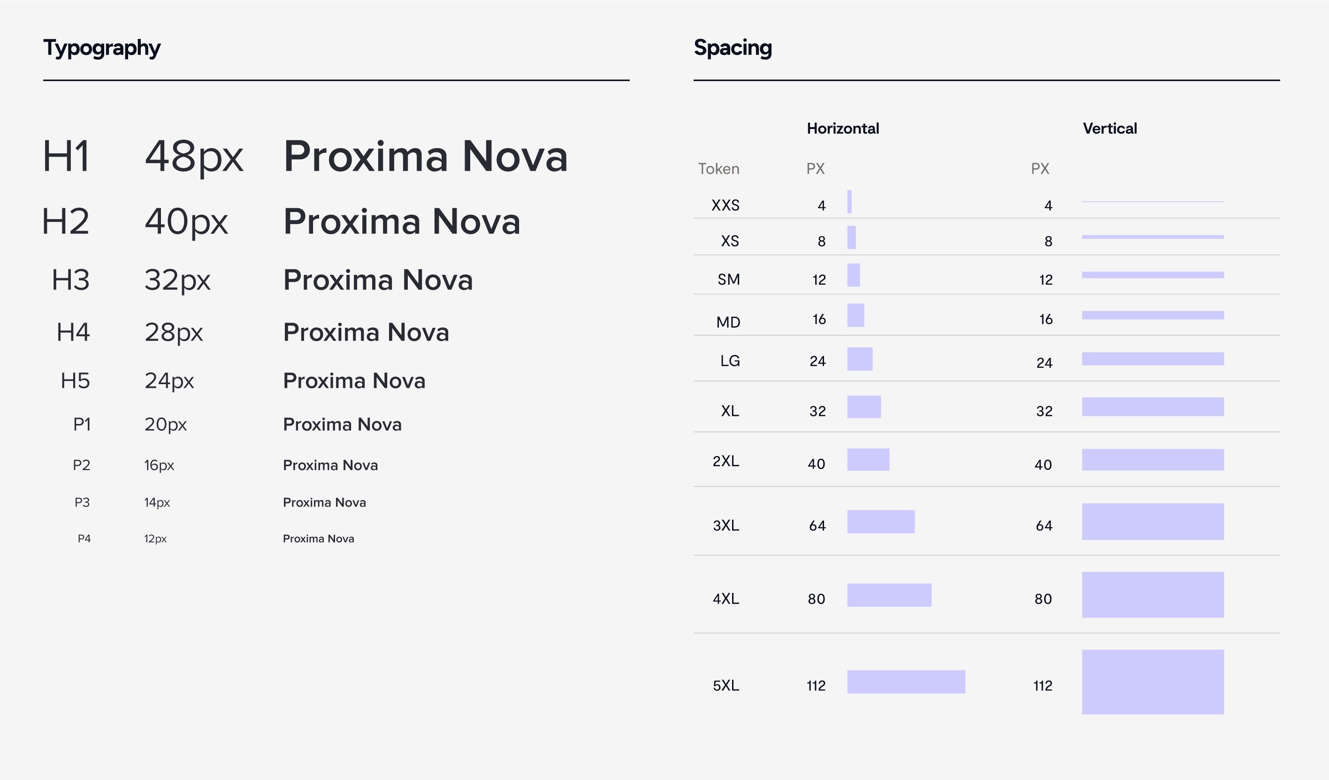Image resolution: width=1329 pixels, height=780 pixels.
Task: Click the XS vertical spacing bar
Action: pyautogui.click(x=1153, y=237)
